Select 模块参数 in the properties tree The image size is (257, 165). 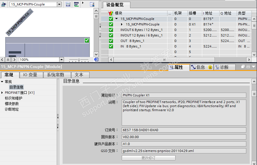coord(12,104)
